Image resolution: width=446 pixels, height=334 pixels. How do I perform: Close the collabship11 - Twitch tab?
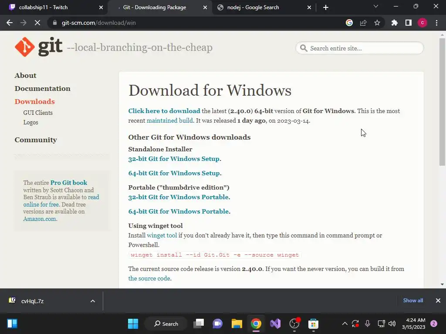(x=101, y=7)
